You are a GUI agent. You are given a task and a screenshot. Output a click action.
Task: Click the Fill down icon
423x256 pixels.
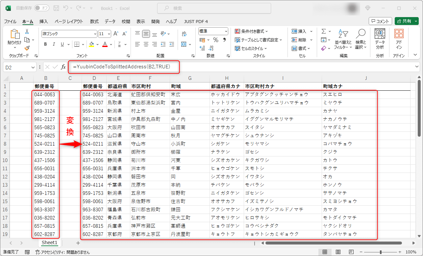(x=324, y=40)
